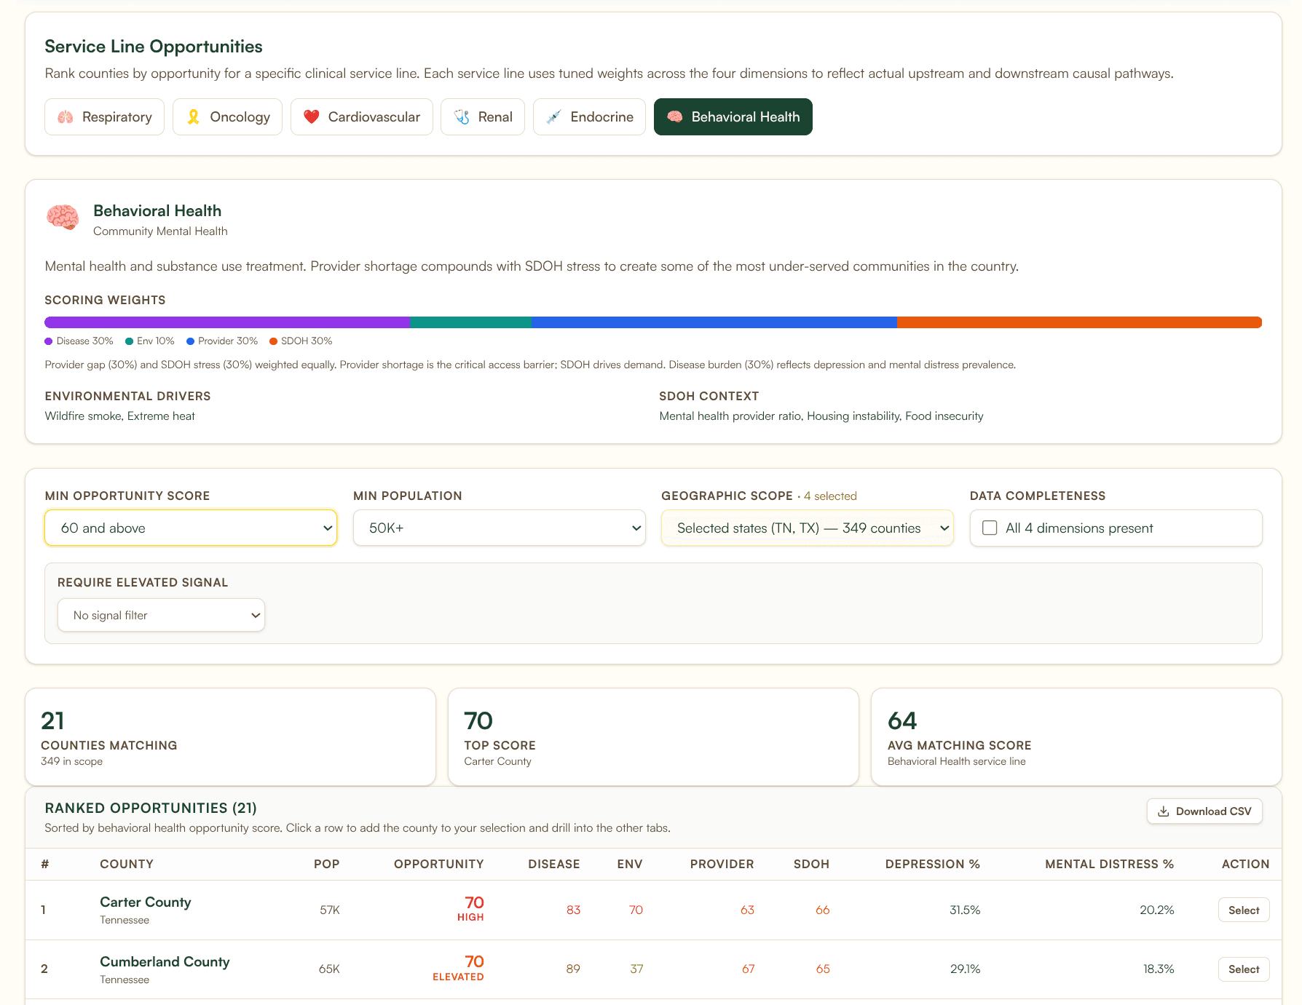Screen dimensions: 1302x1005
Task: Click the teal Env segment of weights bar
Action: [470, 322]
